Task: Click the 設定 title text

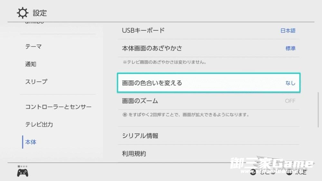Action: [40, 13]
